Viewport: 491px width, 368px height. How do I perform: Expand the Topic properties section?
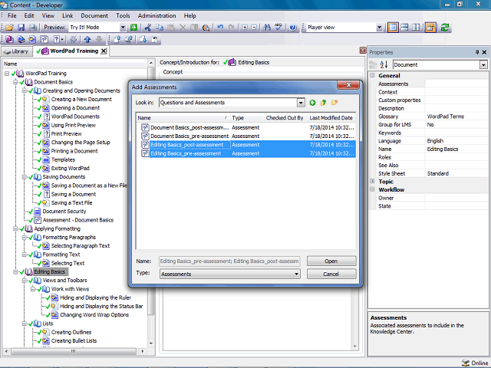372,181
